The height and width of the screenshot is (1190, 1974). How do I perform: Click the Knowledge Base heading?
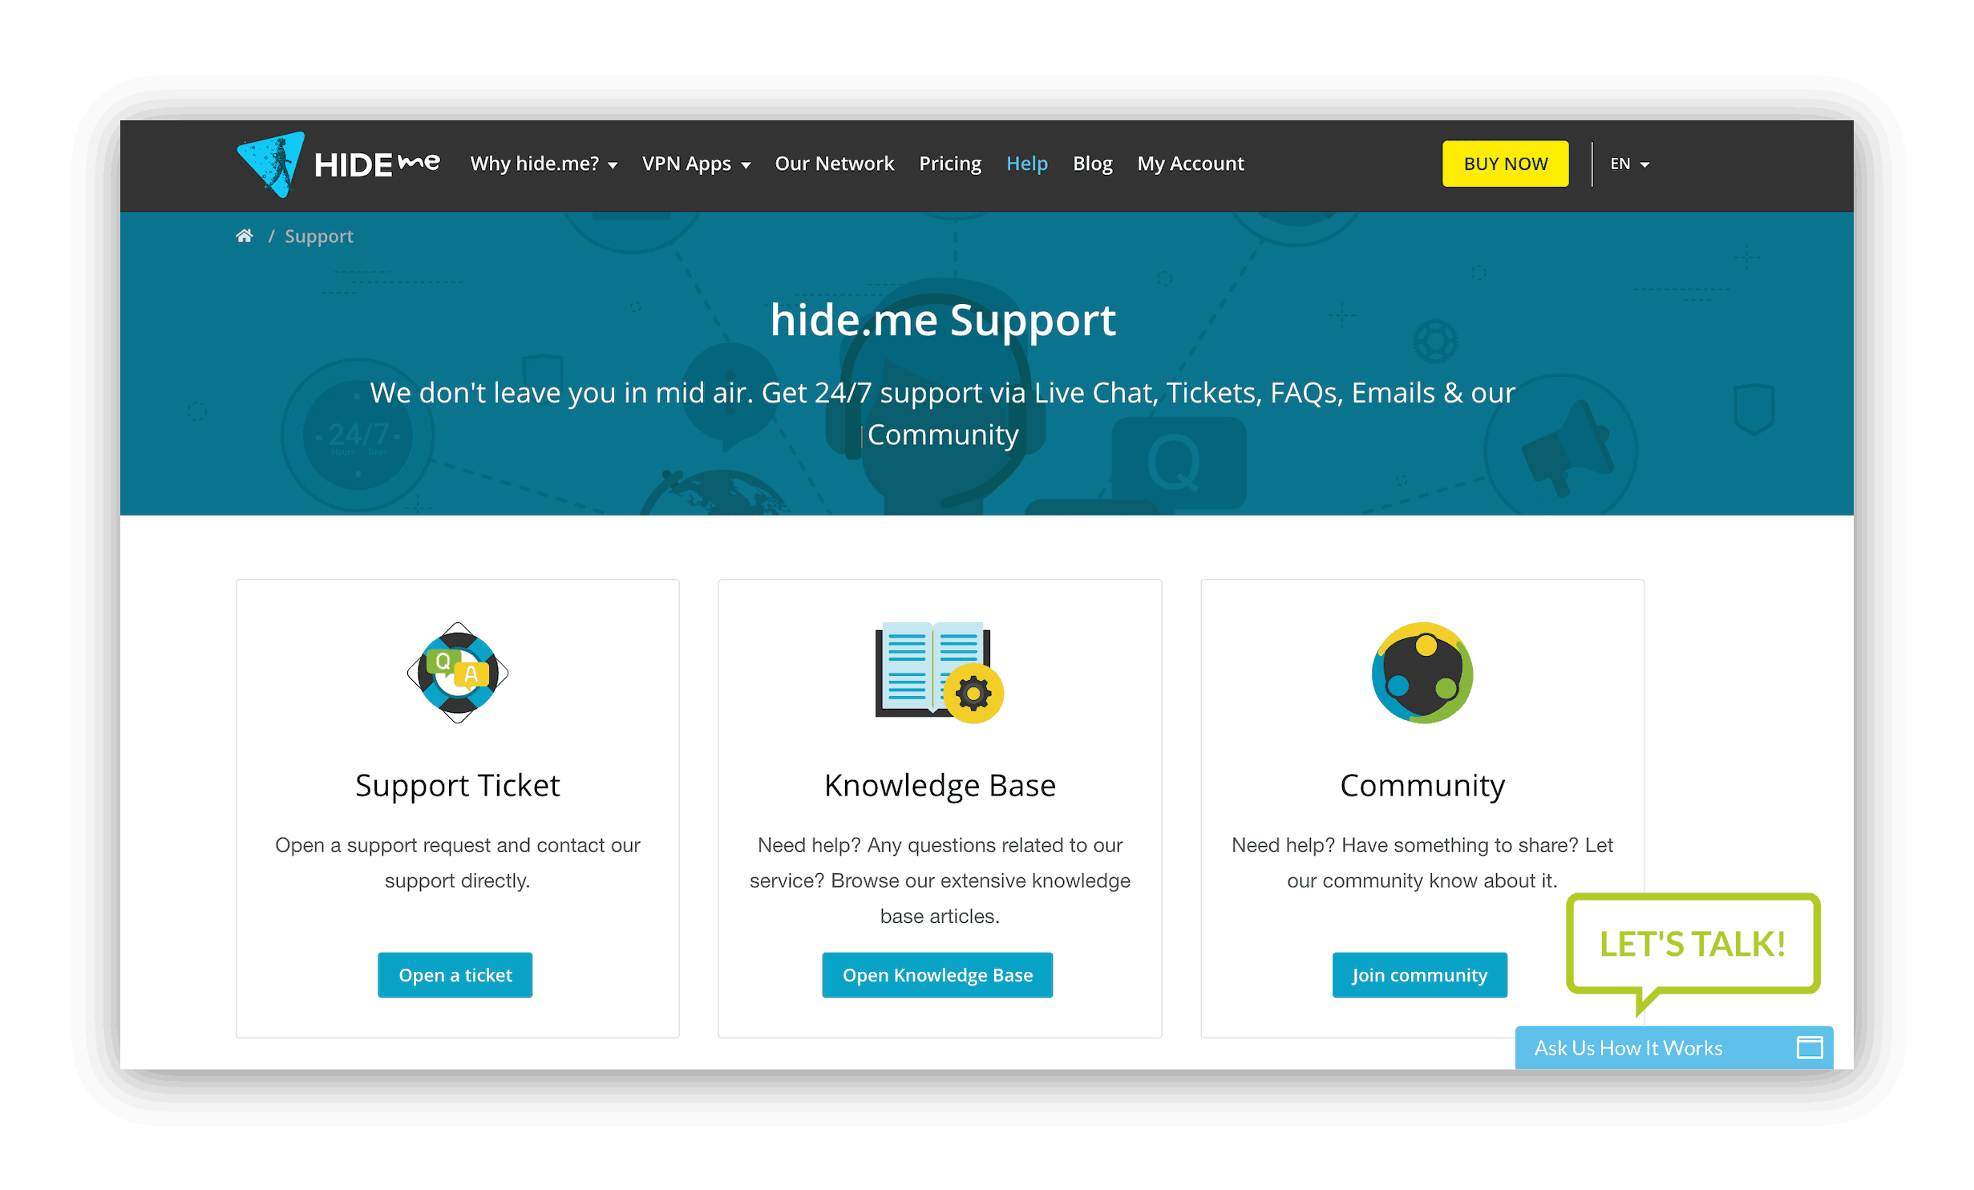(940, 786)
